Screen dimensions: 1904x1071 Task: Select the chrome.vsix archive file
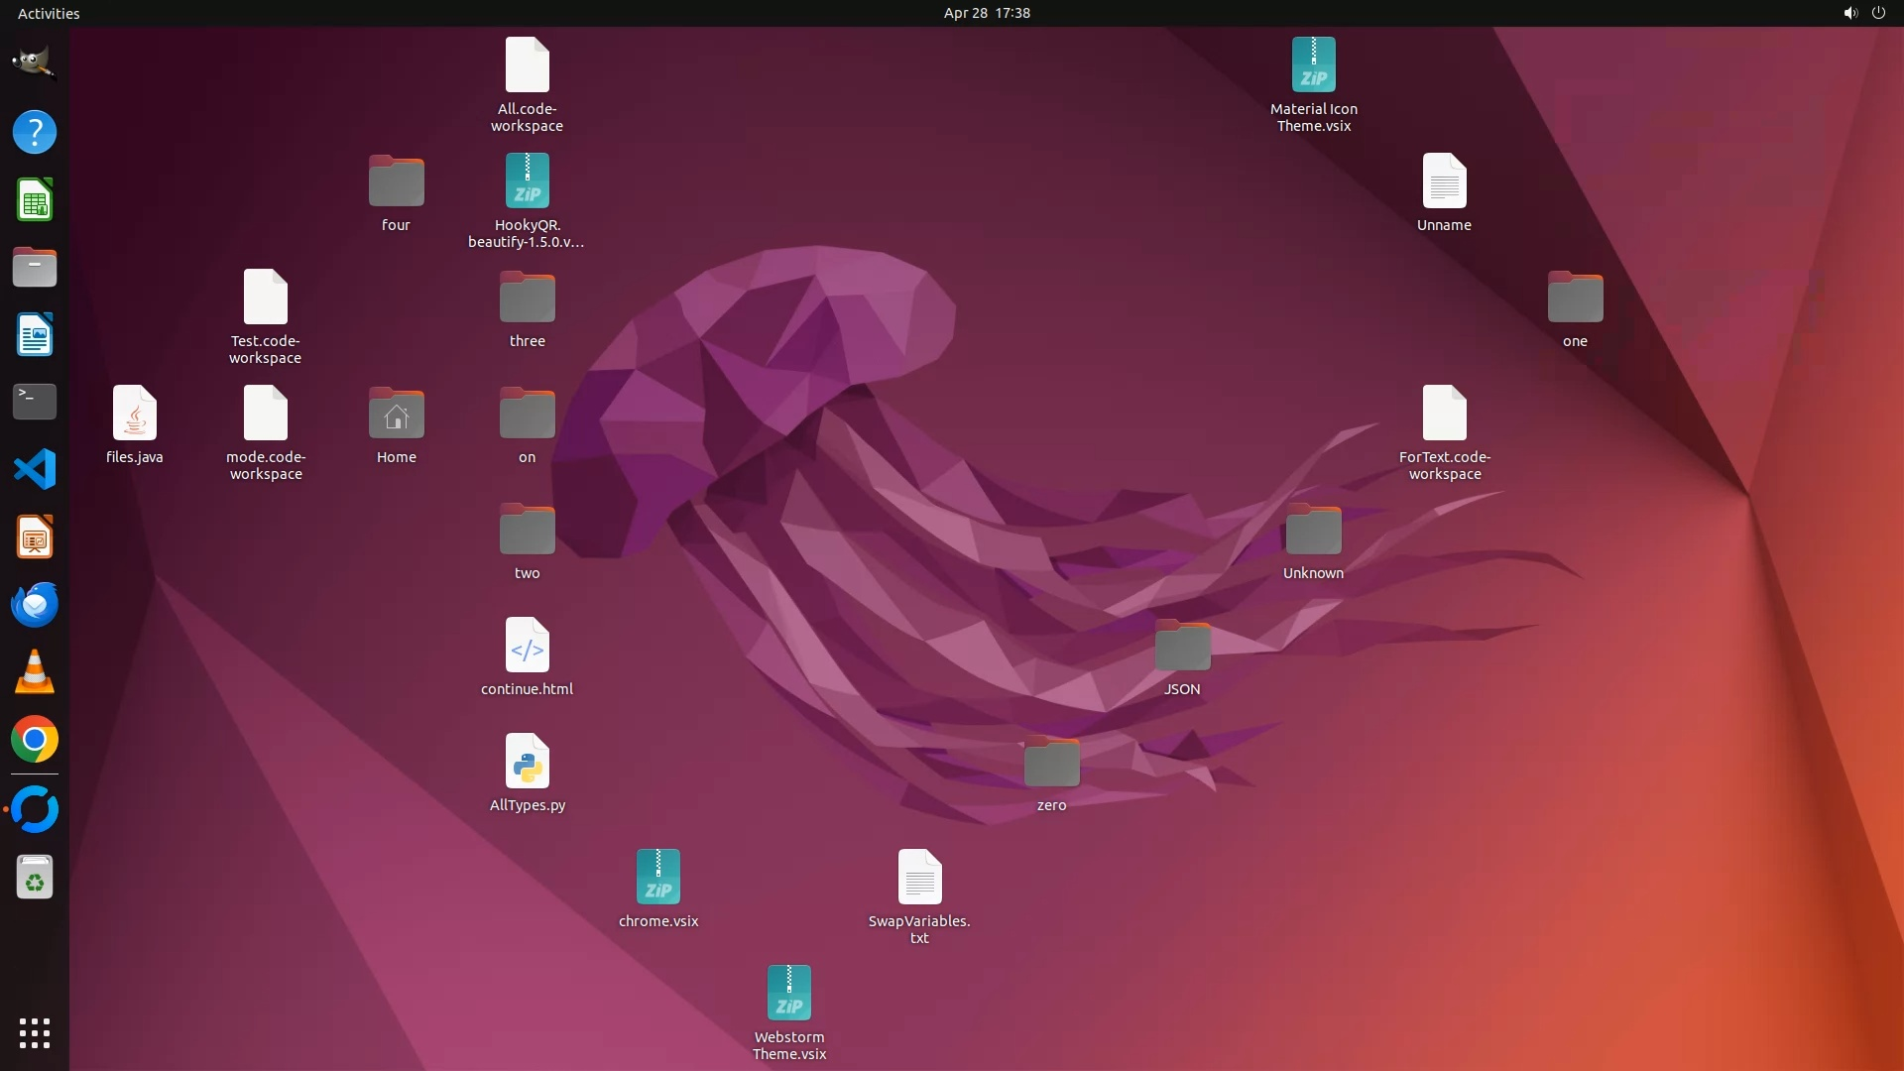pyautogui.click(x=657, y=878)
